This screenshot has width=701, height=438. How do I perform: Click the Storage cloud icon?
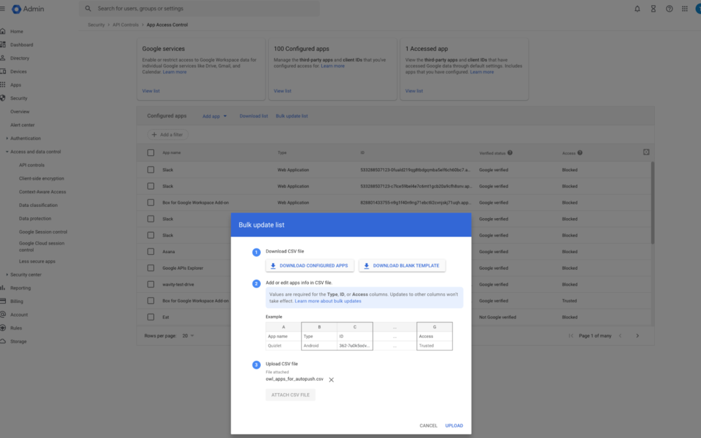tap(3, 341)
